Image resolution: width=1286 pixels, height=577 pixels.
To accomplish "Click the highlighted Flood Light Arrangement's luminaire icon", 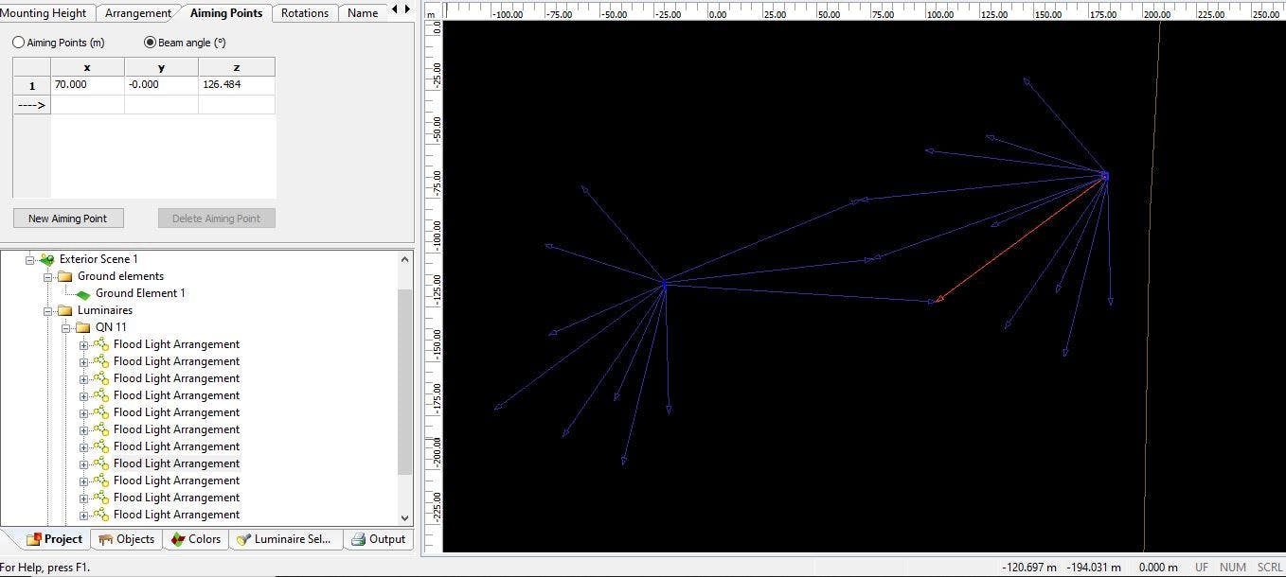I will pyautogui.click(x=100, y=463).
